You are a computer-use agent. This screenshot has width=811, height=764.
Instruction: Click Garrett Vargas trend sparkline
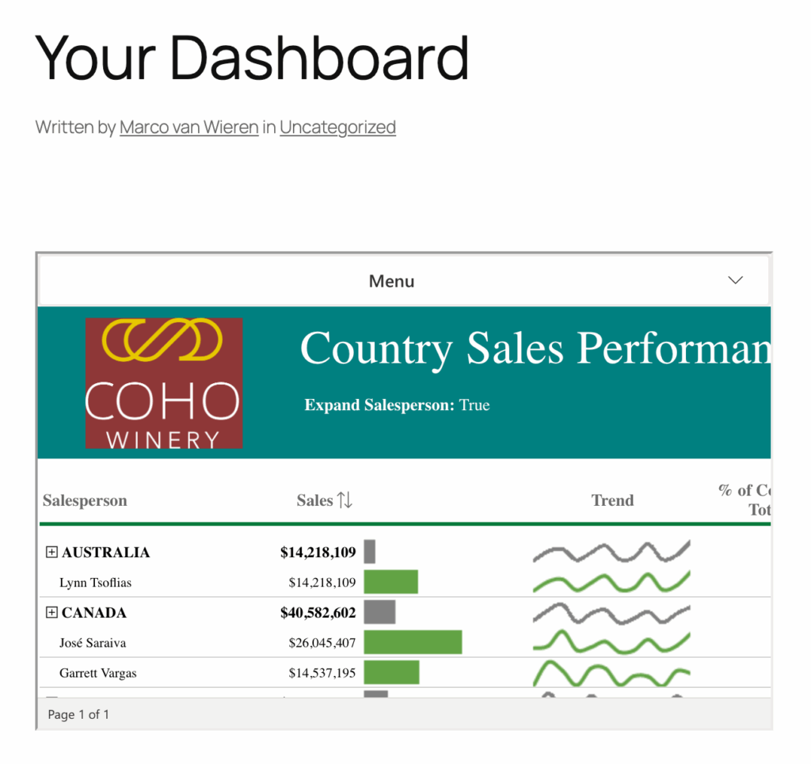pyautogui.click(x=611, y=673)
